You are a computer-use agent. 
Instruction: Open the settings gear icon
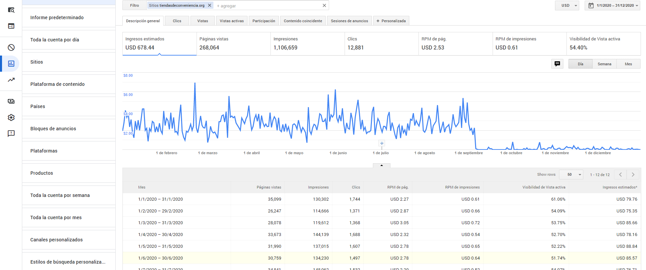coord(11,117)
